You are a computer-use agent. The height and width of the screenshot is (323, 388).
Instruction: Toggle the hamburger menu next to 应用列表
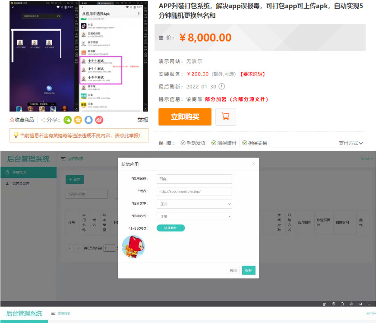pos(63,159)
